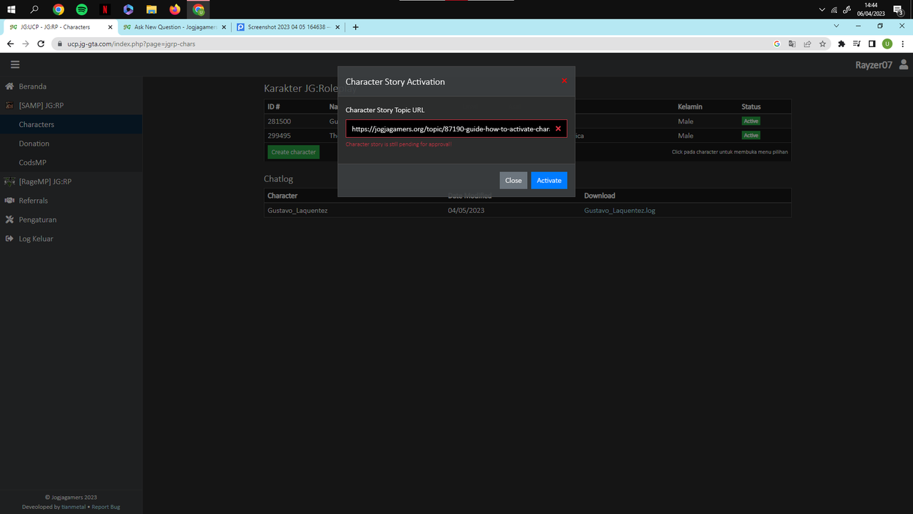
Task: Click the Download column header
Action: tap(599, 196)
